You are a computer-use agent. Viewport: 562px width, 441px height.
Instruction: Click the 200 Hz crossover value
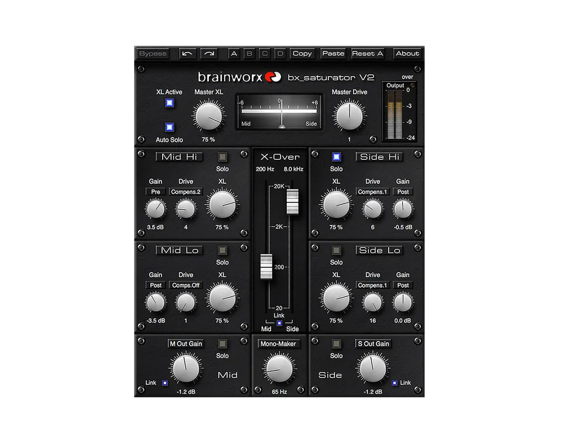(x=265, y=169)
